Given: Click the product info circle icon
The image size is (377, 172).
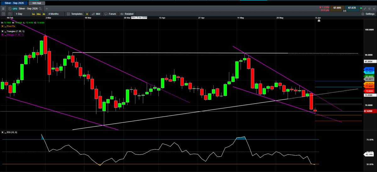Looking at the screenshot, I should 10,8.
